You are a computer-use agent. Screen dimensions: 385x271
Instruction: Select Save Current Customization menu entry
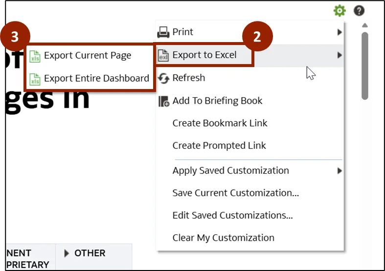pyautogui.click(x=235, y=193)
